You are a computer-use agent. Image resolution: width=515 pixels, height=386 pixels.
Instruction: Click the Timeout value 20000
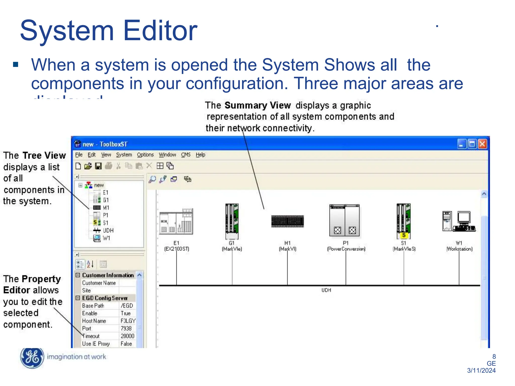[127, 336]
